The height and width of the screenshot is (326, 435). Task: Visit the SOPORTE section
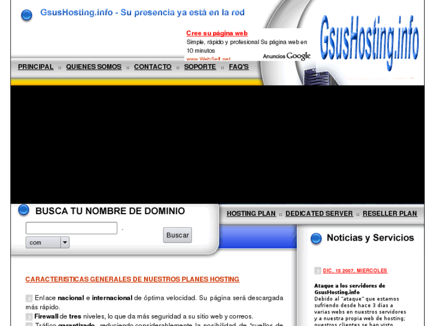tap(200, 67)
